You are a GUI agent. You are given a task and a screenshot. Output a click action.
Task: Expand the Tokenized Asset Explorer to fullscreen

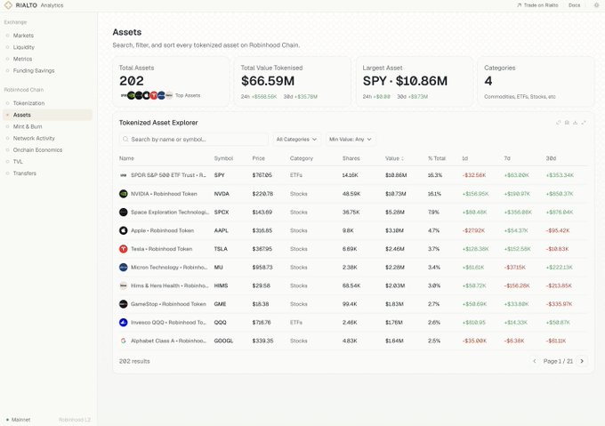584,123
